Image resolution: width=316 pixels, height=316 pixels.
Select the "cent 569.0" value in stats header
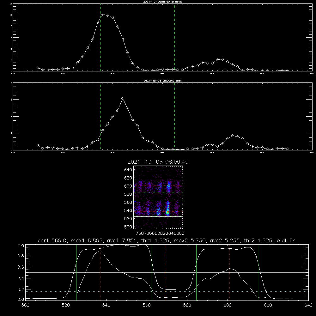52,240
